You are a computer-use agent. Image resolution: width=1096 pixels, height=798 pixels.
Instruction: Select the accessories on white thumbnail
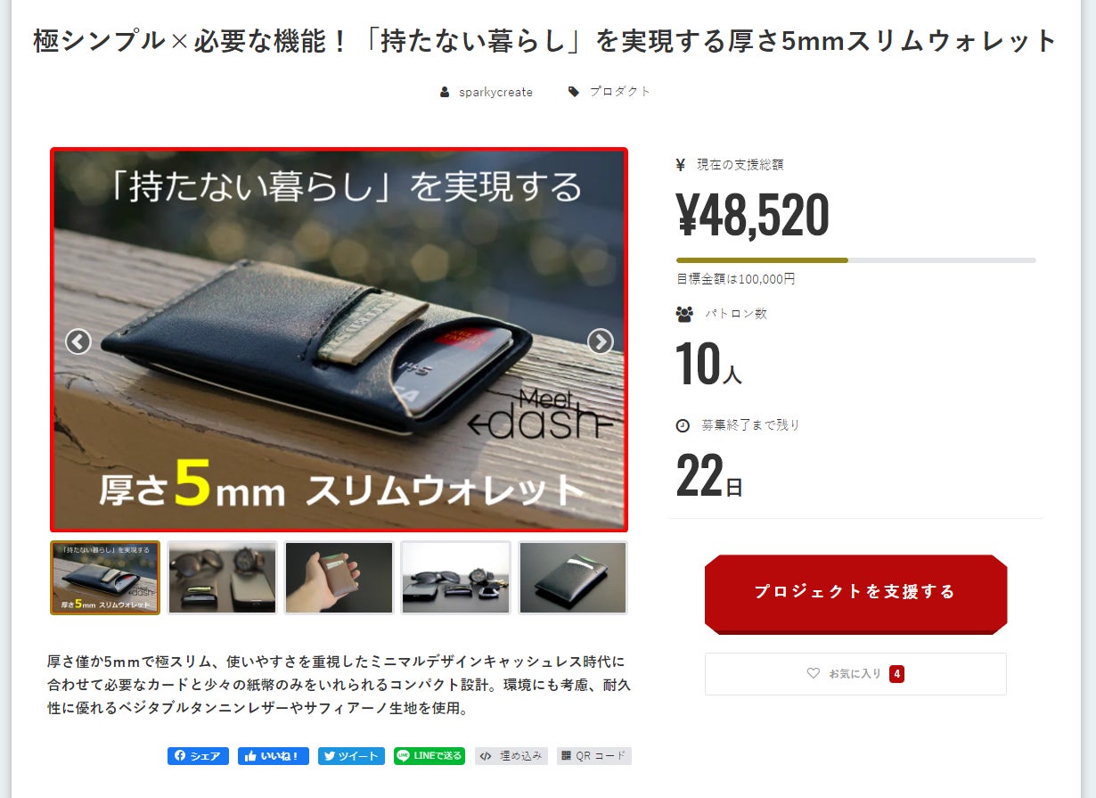tap(456, 578)
